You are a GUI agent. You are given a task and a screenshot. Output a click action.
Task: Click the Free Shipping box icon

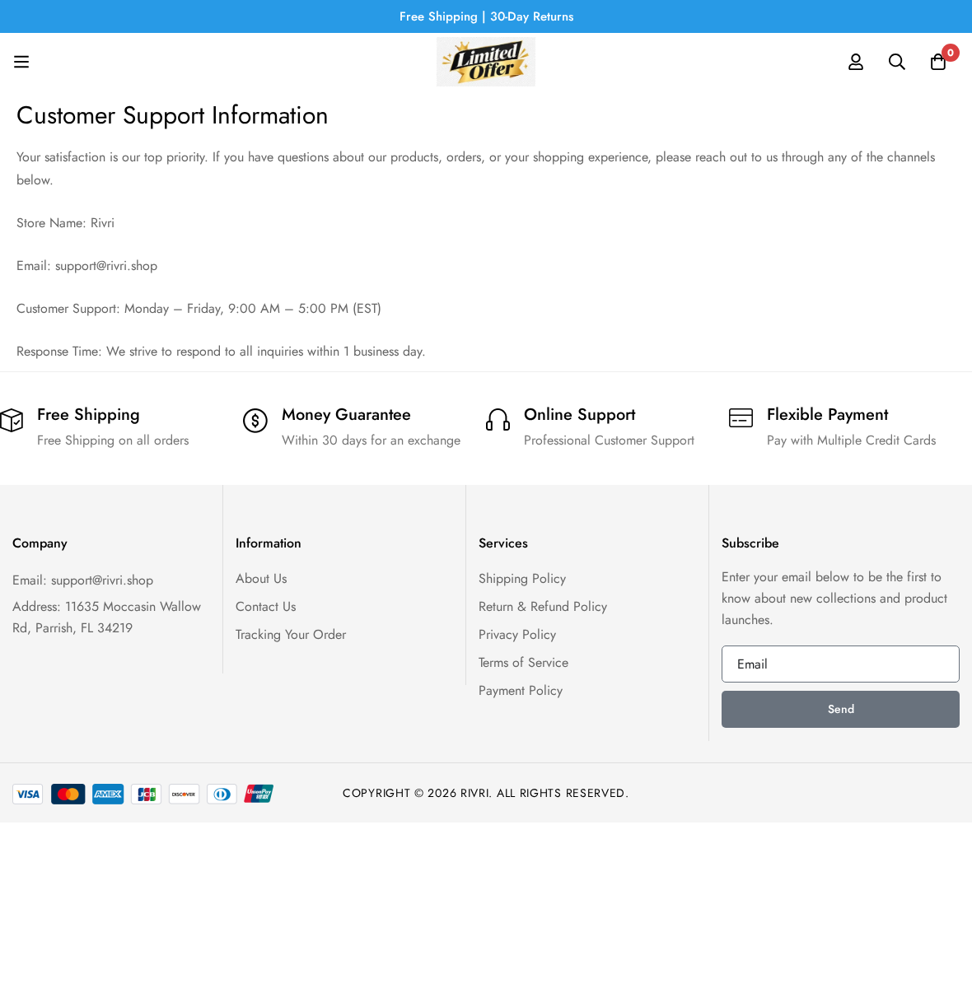(x=12, y=420)
